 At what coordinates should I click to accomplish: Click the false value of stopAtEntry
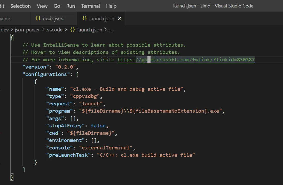click(x=98, y=126)
